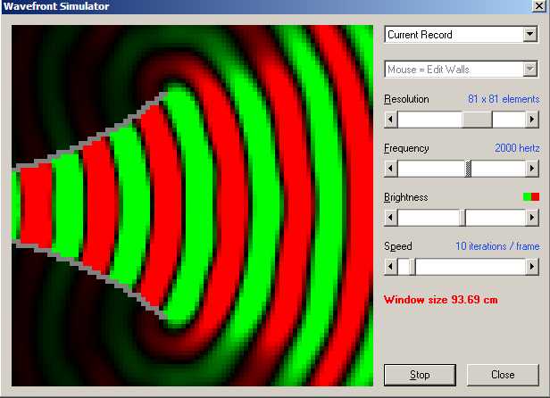Click the 10 iterations / frame value
550x398 pixels.
pos(497,246)
